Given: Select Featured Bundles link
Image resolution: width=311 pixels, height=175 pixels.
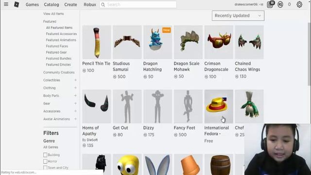Looking at the screenshot, I should click(58, 58).
